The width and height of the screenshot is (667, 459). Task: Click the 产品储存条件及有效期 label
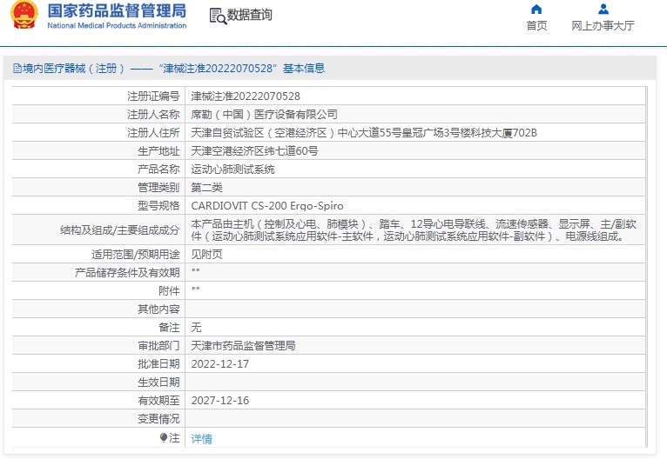(x=127, y=273)
